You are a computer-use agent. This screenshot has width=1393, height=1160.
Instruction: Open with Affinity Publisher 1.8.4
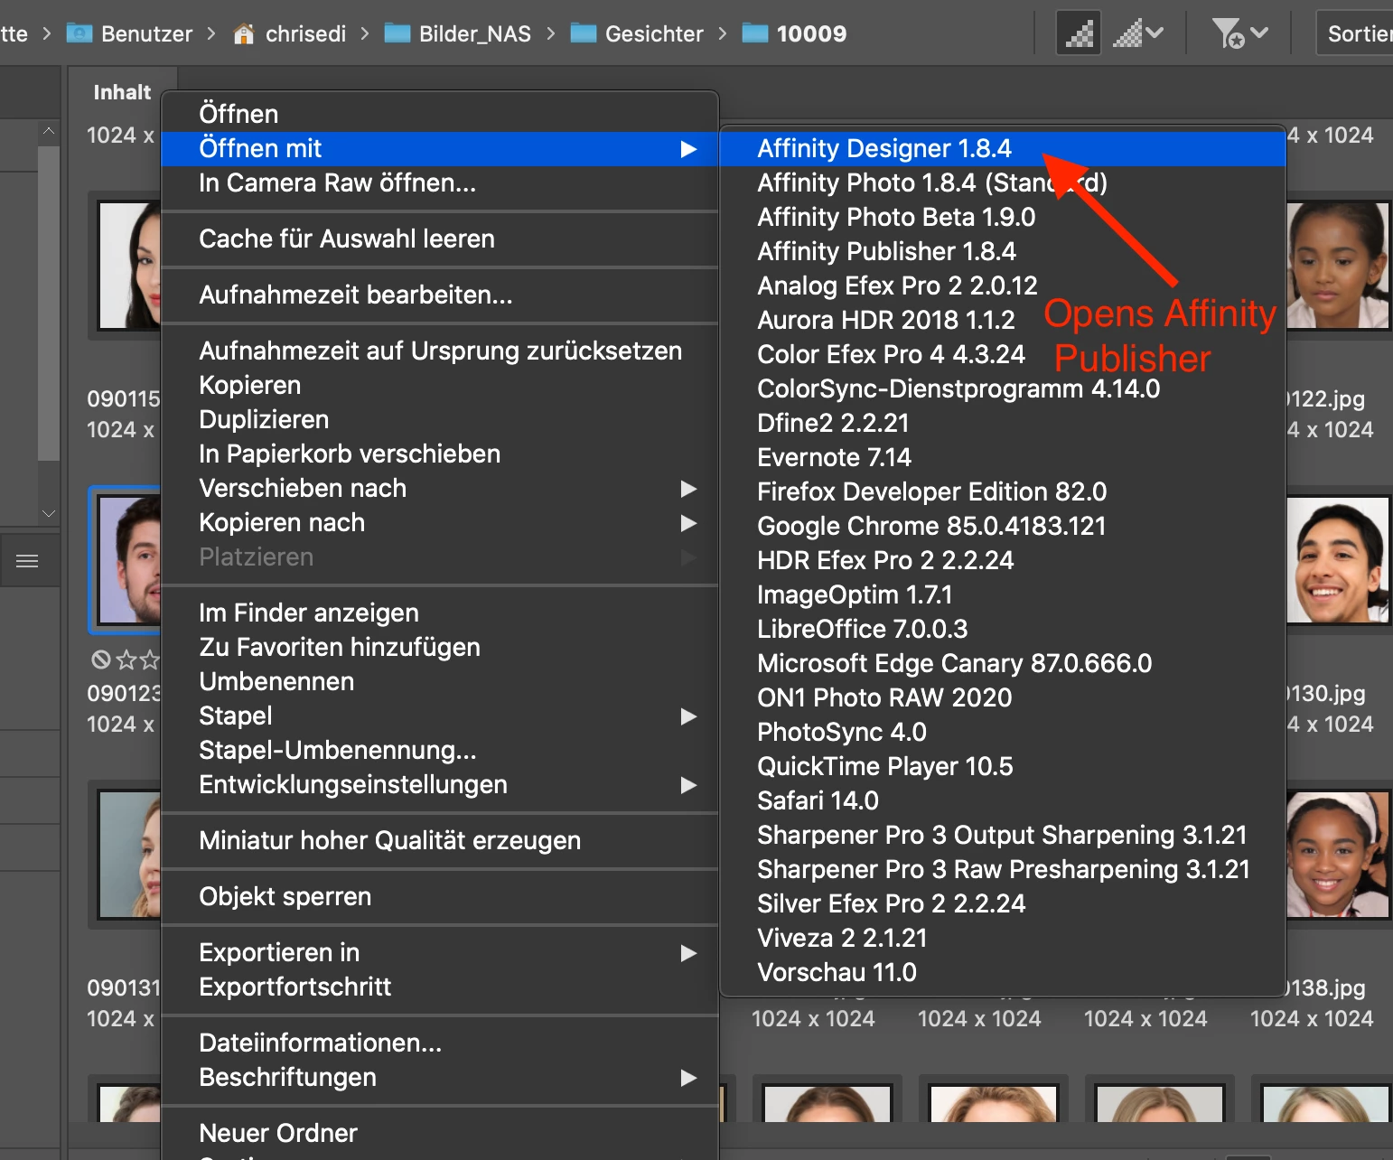point(1003,251)
